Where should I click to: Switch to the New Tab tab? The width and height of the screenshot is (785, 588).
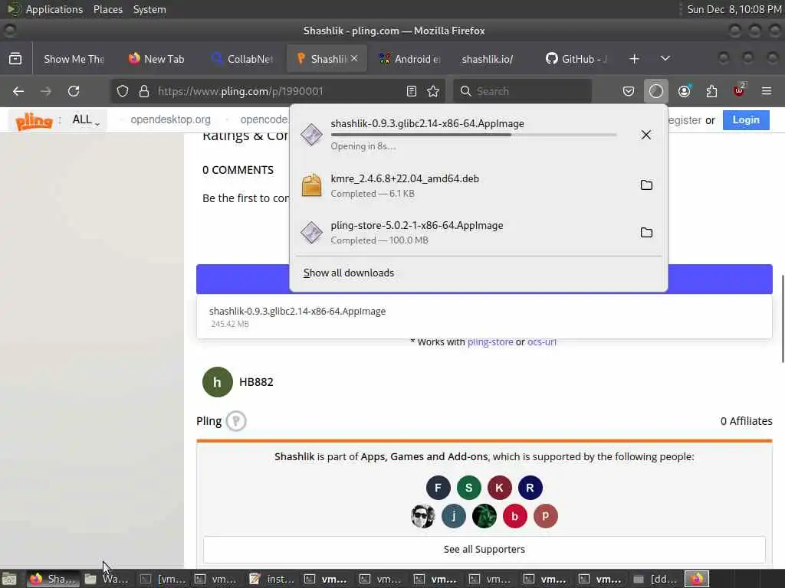(156, 59)
